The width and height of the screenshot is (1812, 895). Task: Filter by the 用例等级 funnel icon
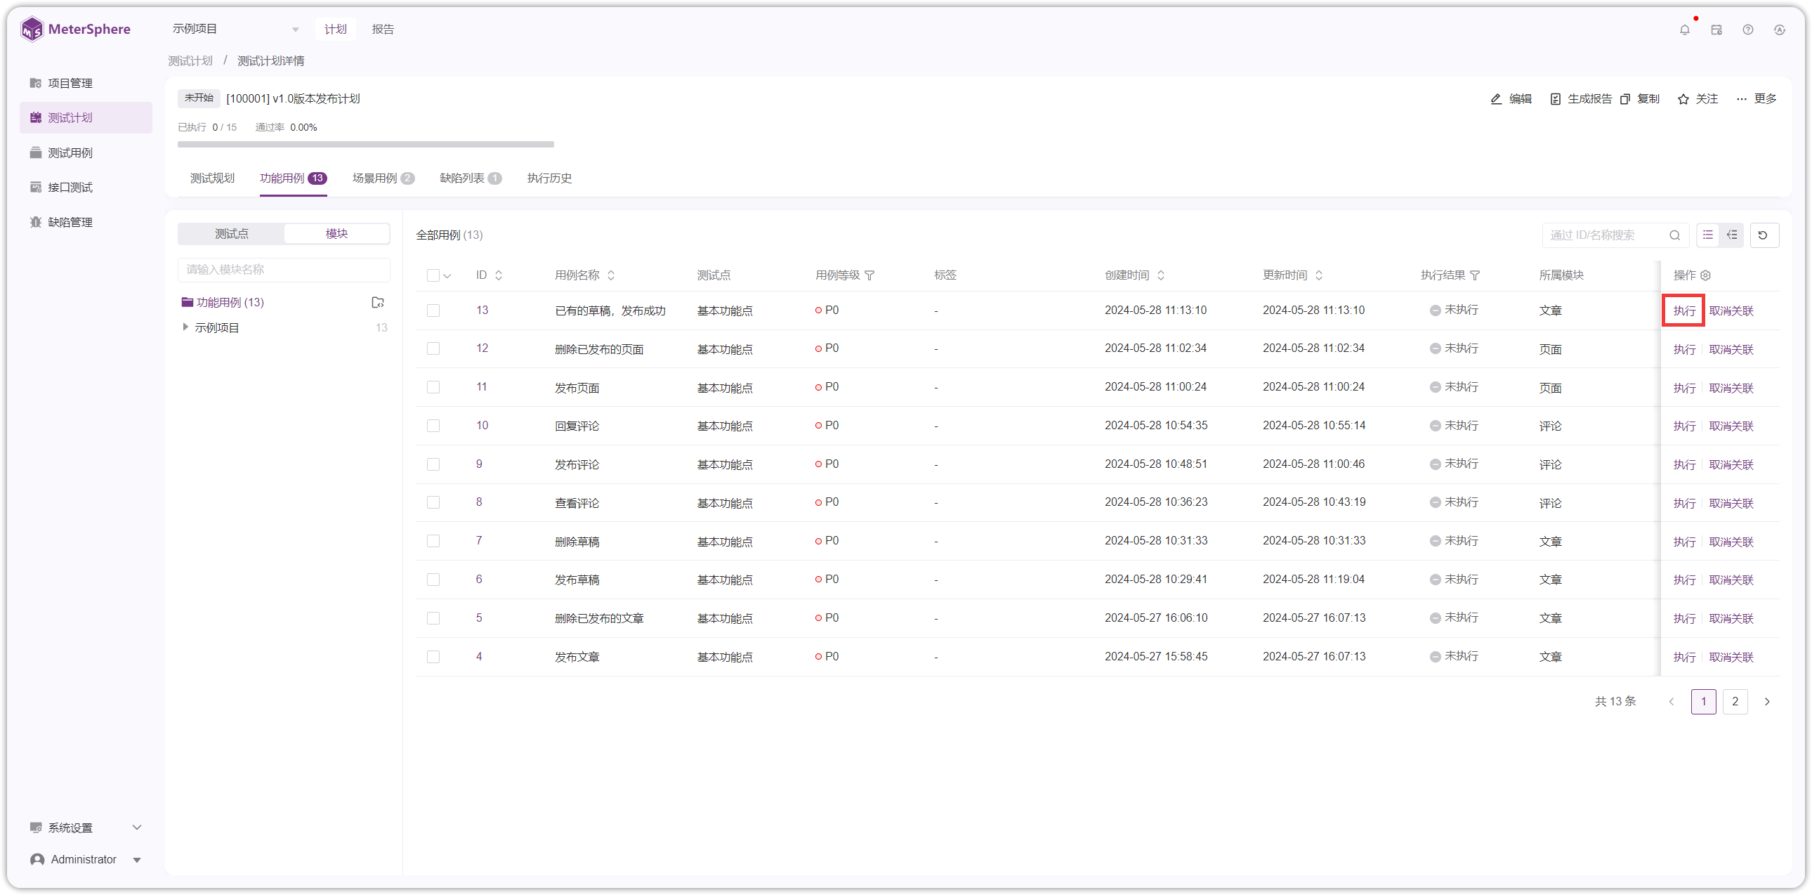pyautogui.click(x=870, y=275)
